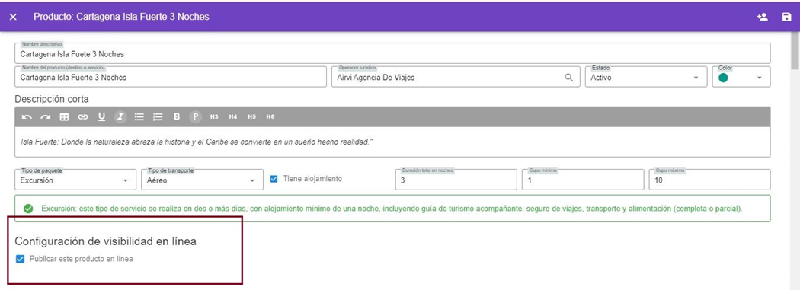The width and height of the screenshot is (800, 290).
Task: Search tour operator with magnifier icon
Action: click(x=569, y=78)
